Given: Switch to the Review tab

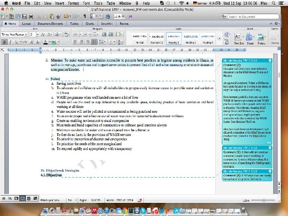Looking at the screenshot, I should coord(124,24).
